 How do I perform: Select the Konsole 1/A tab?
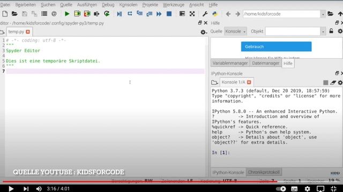click(x=234, y=82)
